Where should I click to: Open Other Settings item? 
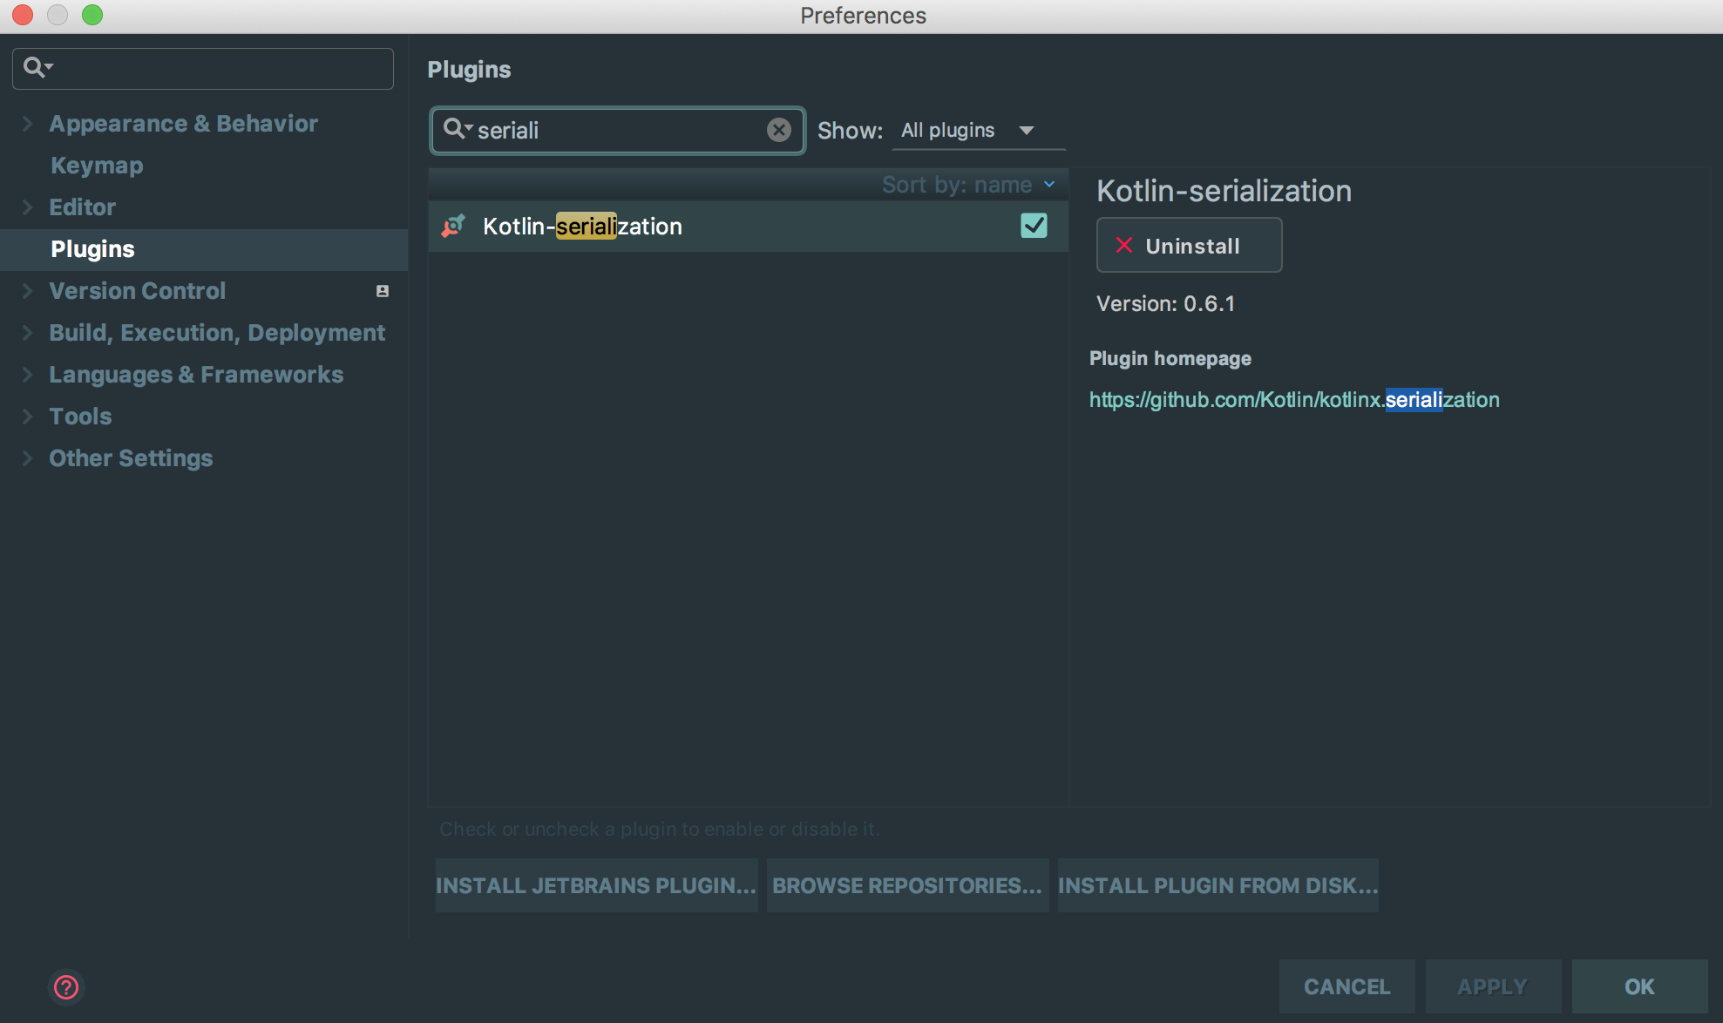pos(131,458)
